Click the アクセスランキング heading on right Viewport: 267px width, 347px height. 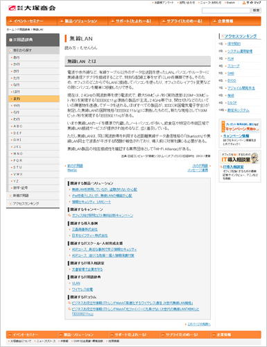(240, 36)
